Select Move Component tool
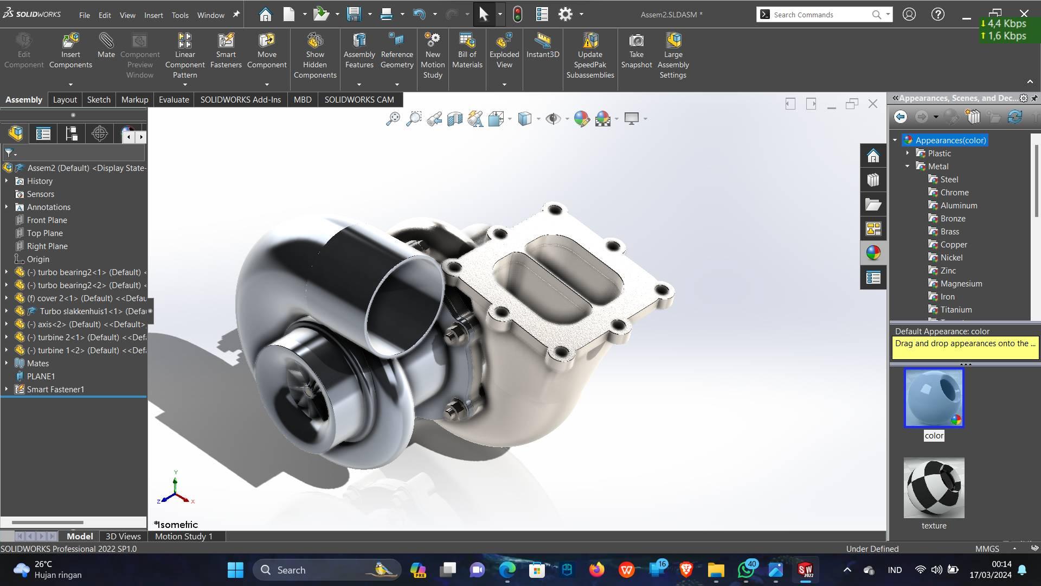This screenshot has height=586, width=1041. tap(267, 50)
